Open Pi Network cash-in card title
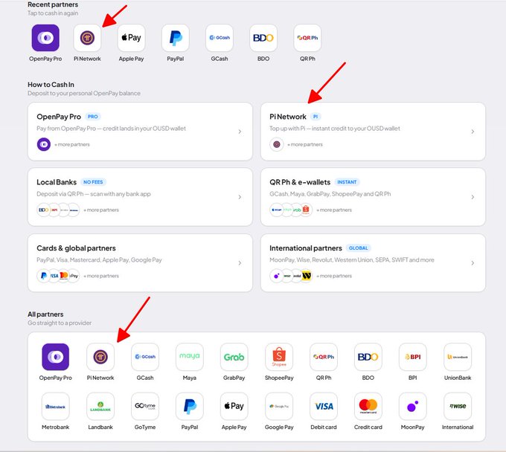506x452 pixels. [x=288, y=117]
